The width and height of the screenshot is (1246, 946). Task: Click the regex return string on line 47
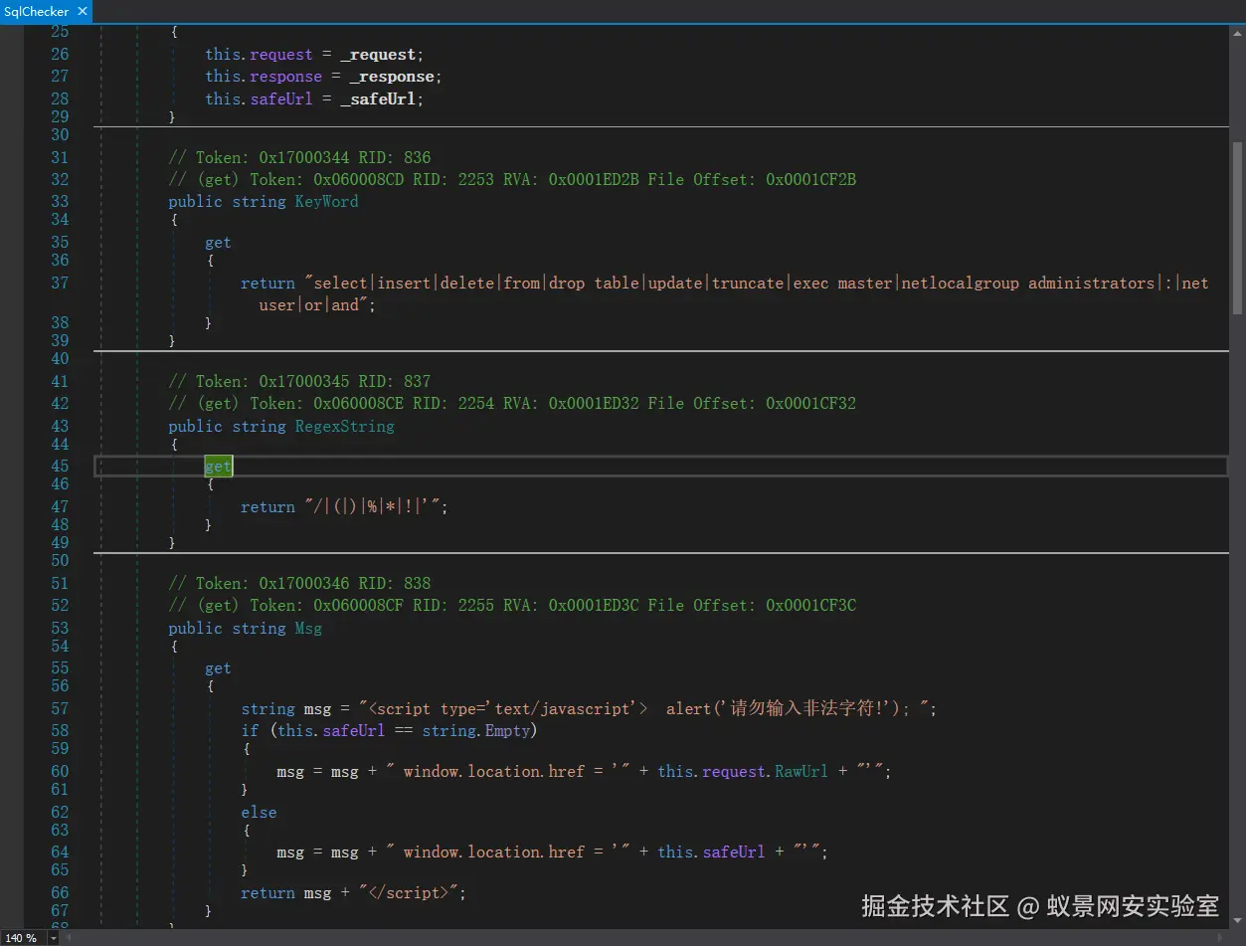pyautogui.click(x=372, y=506)
